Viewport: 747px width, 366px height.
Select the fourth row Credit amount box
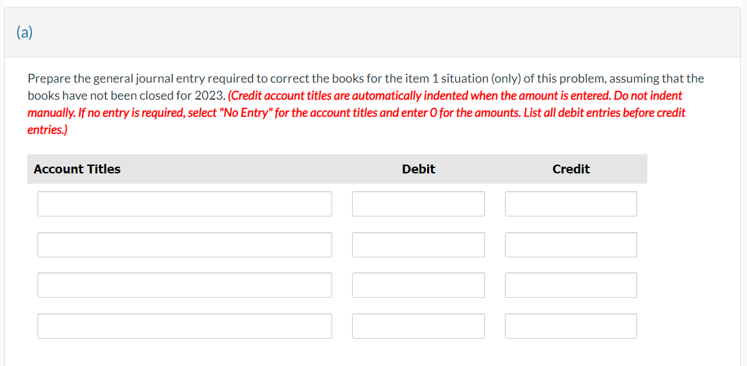(x=571, y=326)
